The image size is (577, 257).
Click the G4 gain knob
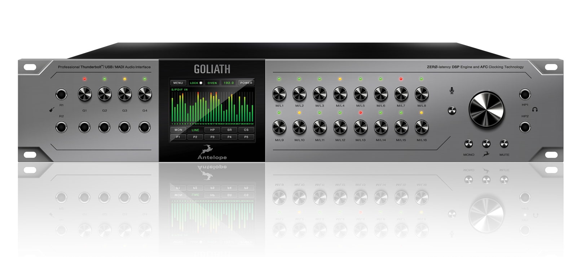click(x=145, y=94)
